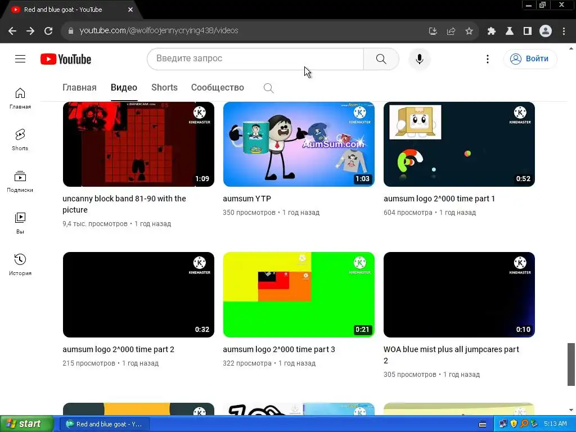Open YouTube settings three-dot menu
Screen dimensions: 576x432
(488, 58)
